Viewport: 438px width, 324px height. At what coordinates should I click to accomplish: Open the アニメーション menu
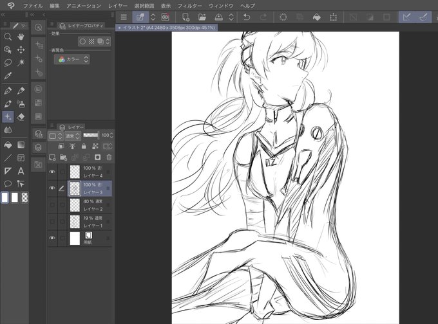pyautogui.click(x=84, y=6)
